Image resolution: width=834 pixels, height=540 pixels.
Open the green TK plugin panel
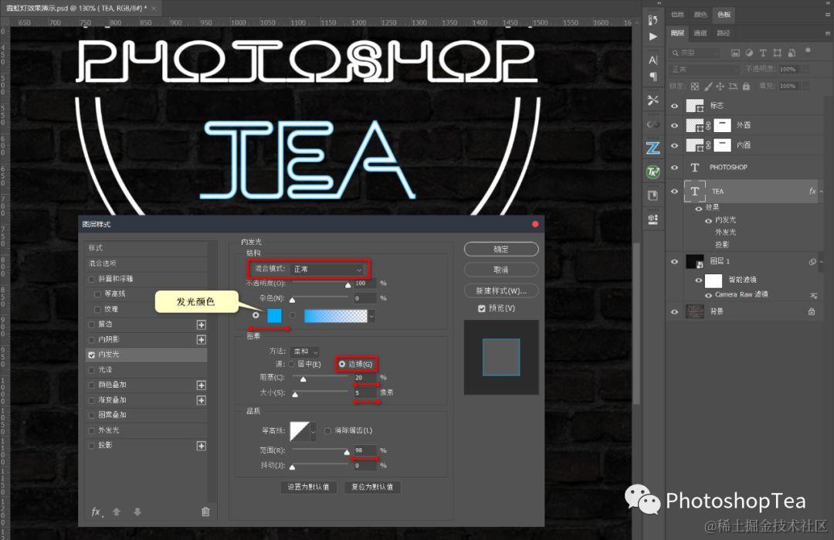[x=653, y=172]
